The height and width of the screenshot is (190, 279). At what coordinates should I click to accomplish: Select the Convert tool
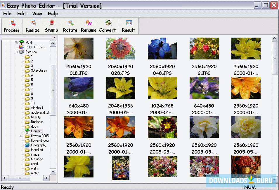click(107, 26)
